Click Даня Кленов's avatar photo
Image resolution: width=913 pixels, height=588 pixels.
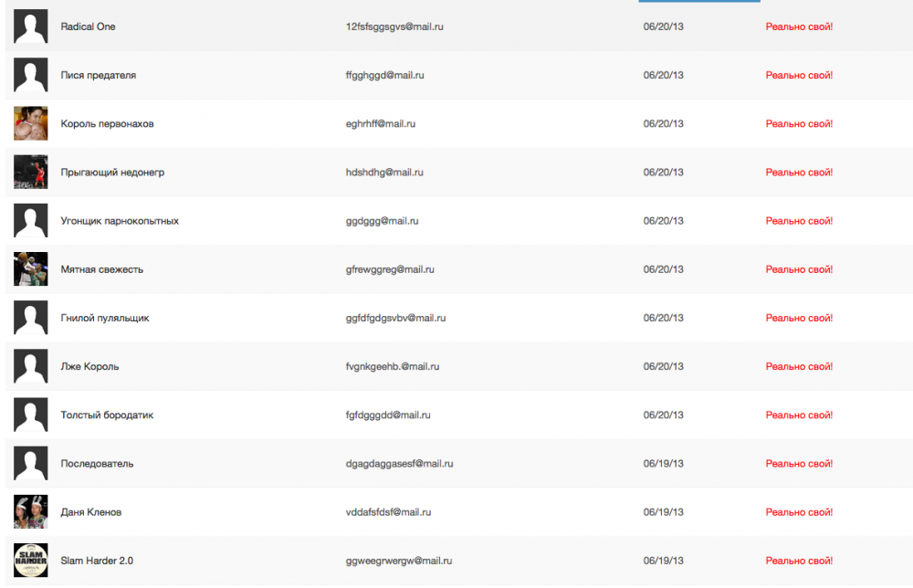[x=30, y=512]
